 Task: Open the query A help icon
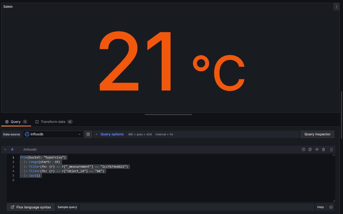303,149
